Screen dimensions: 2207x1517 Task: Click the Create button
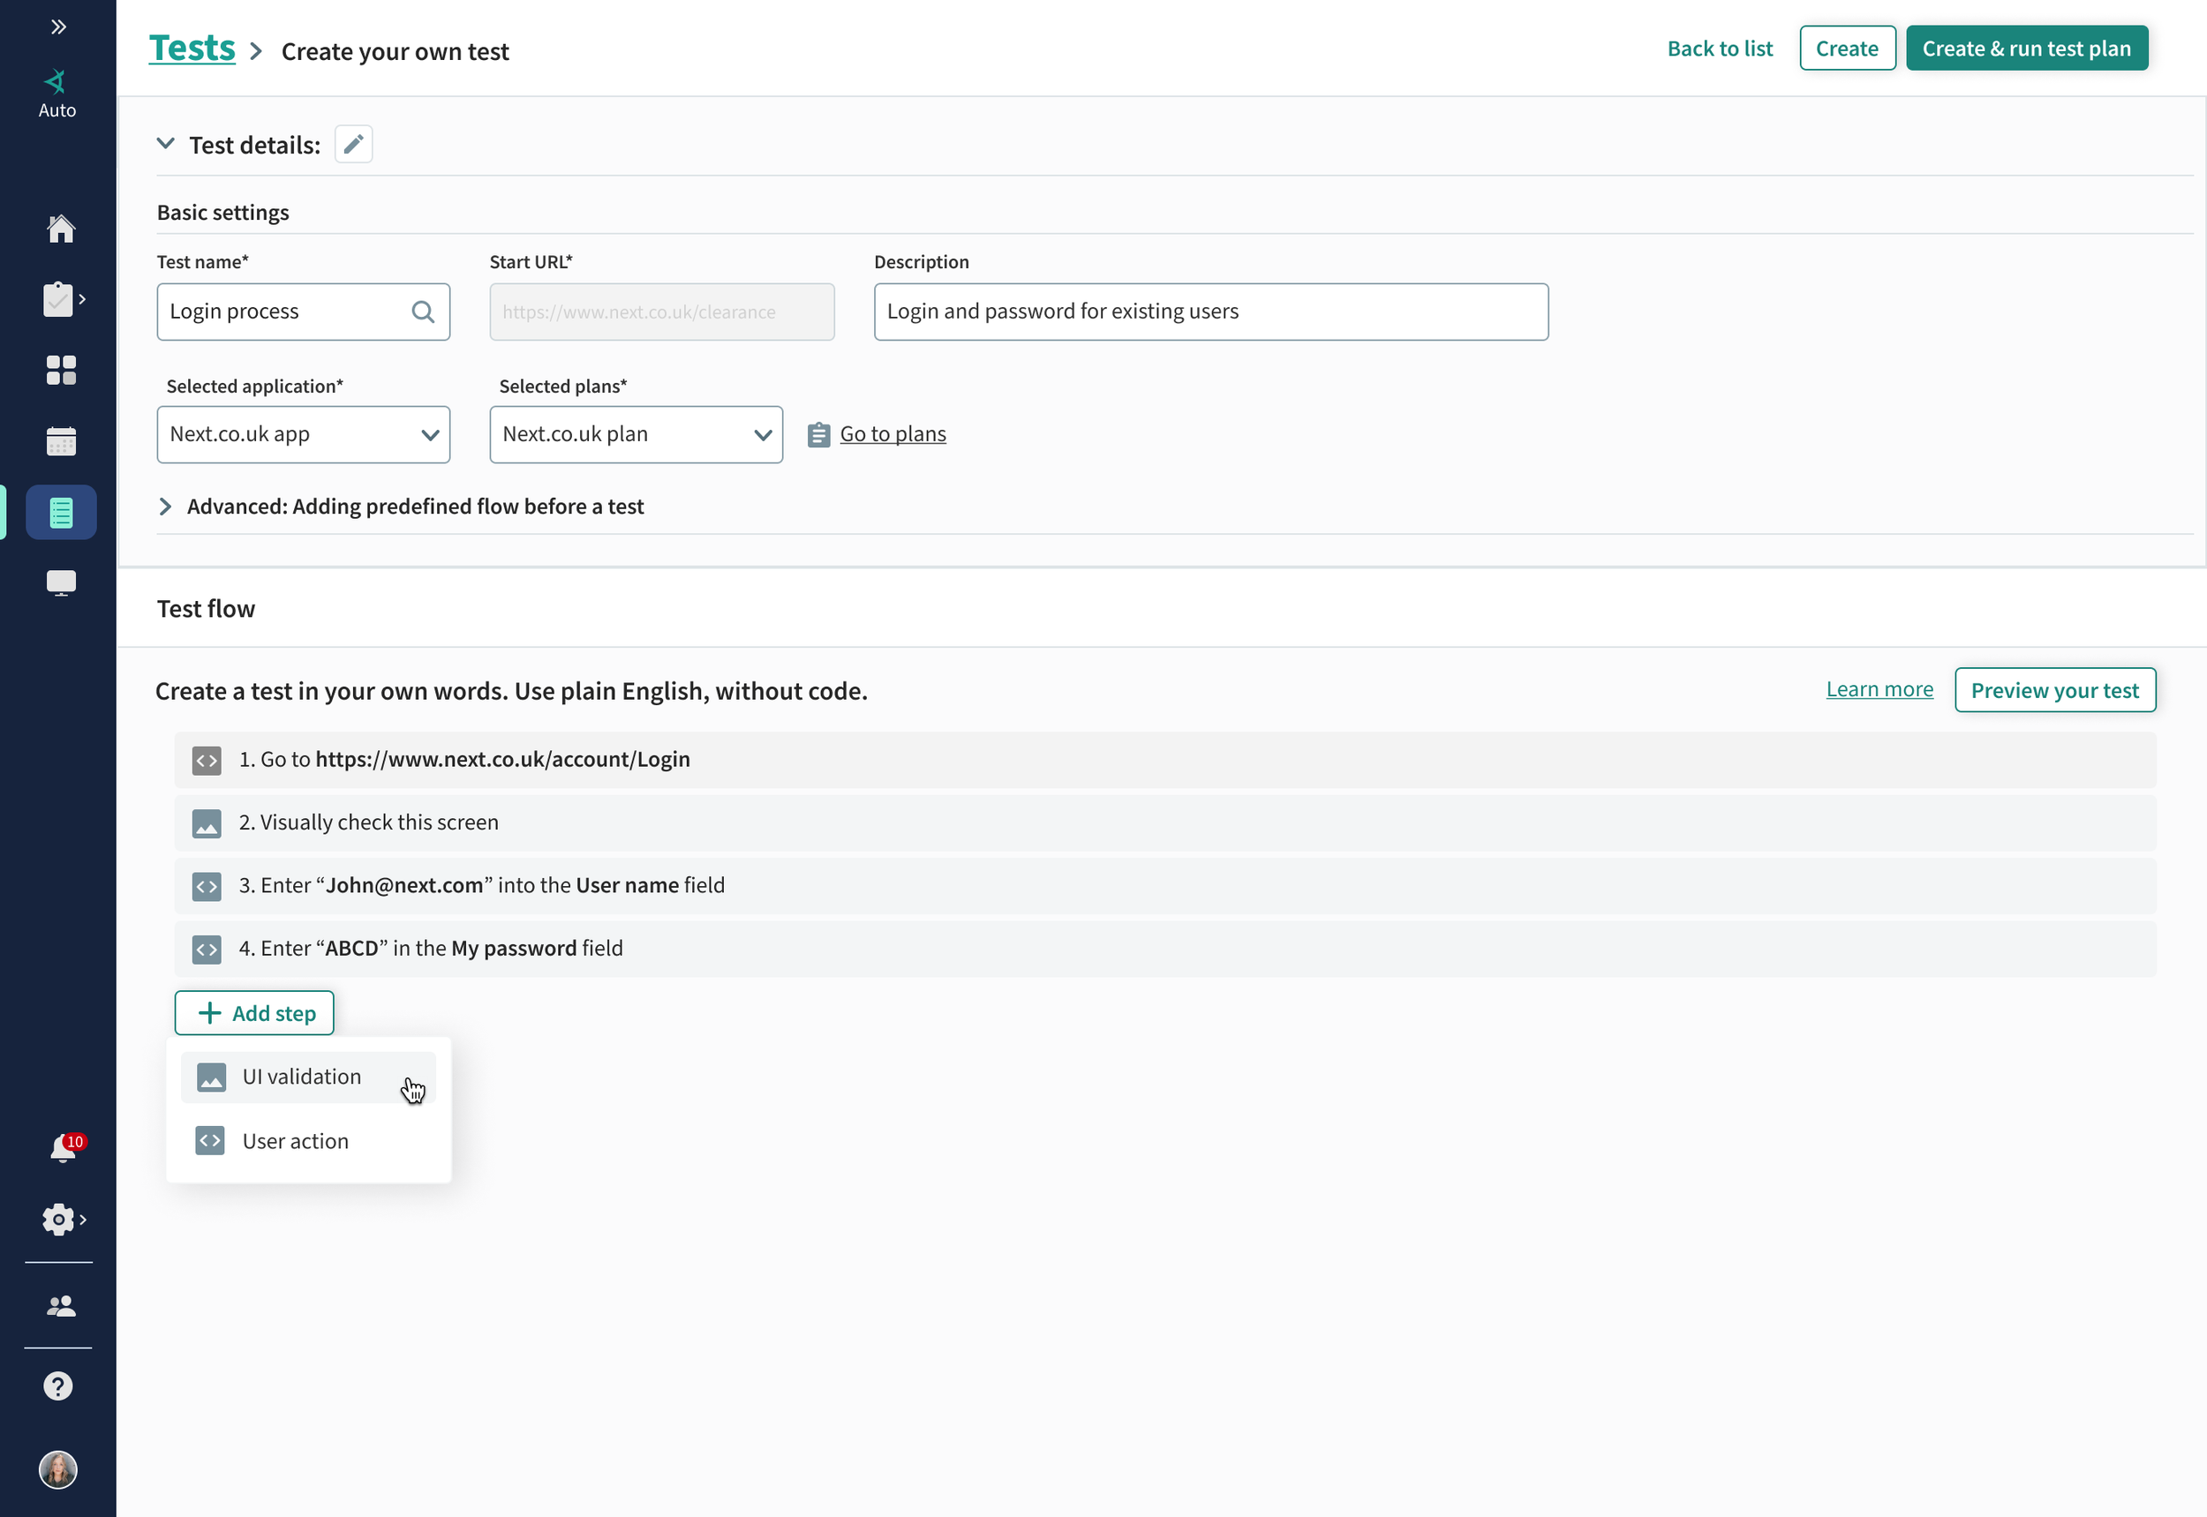pyautogui.click(x=1848, y=48)
